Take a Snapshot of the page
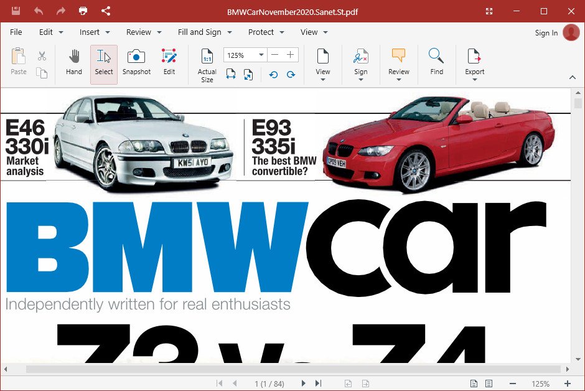 [x=136, y=62]
